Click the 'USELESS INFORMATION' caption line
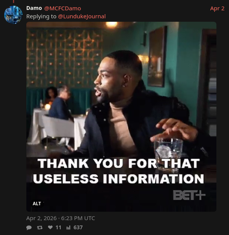 [118, 179]
